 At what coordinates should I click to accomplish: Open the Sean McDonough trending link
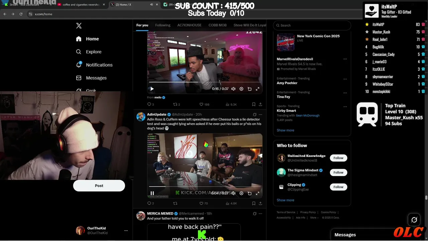click(x=308, y=115)
